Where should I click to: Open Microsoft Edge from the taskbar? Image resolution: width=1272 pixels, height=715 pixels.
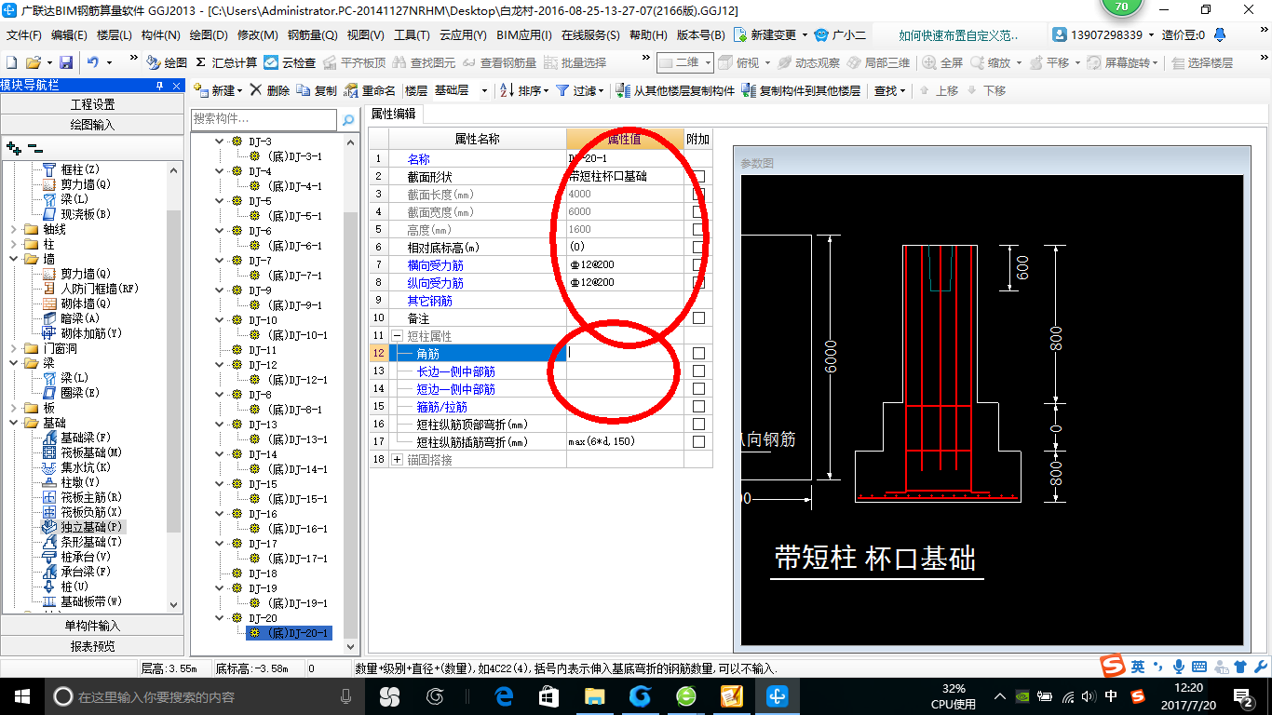click(x=504, y=695)
